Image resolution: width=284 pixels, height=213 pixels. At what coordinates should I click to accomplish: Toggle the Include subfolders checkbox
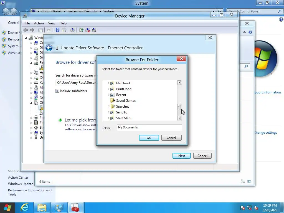[57, 91]
